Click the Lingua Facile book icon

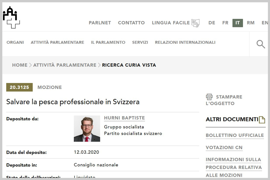click(x=195, y=23)
